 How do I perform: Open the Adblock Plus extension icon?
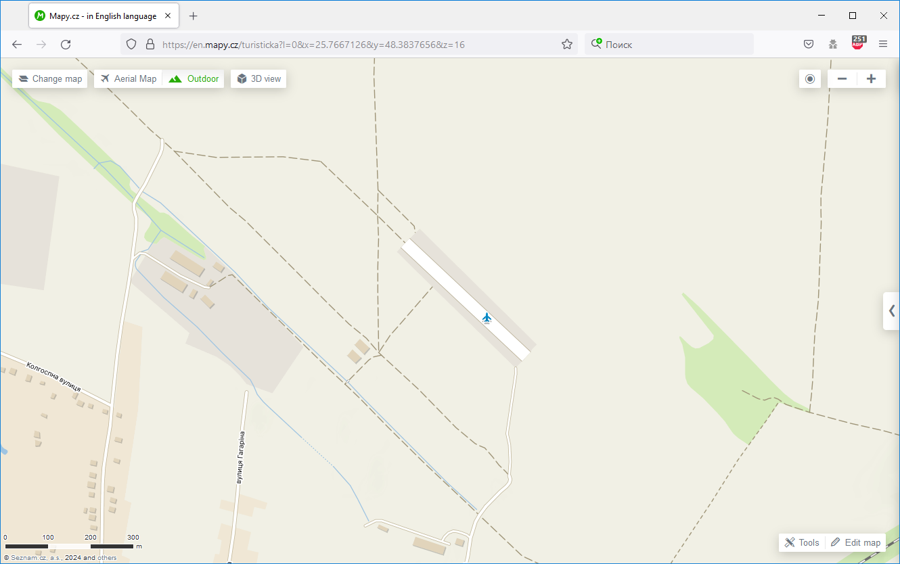click(858, 44)
